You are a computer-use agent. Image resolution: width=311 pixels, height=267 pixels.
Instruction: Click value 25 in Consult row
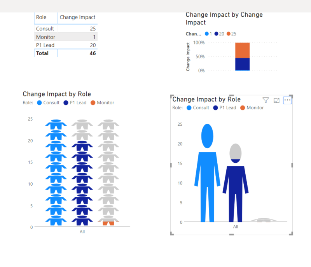(x=93, y=28)
